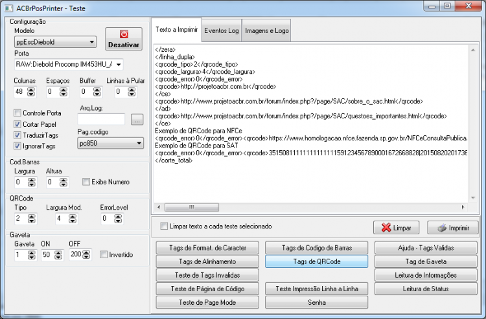Click the Tags de QRCode button
Screen dimensions: 486x319
click(x=316, y=261)
